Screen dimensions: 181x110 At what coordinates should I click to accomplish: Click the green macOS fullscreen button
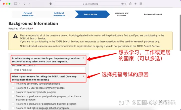coord(10,4)
